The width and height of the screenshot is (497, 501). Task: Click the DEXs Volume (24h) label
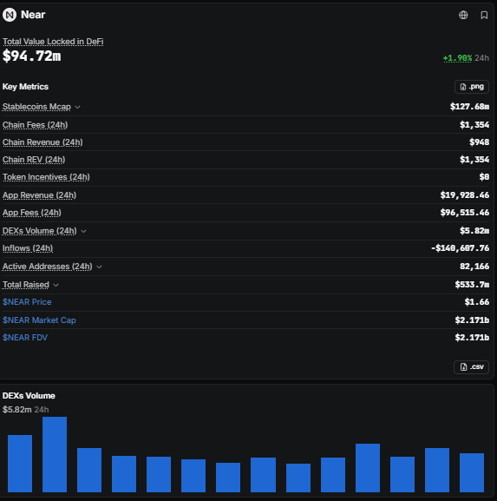40,231
